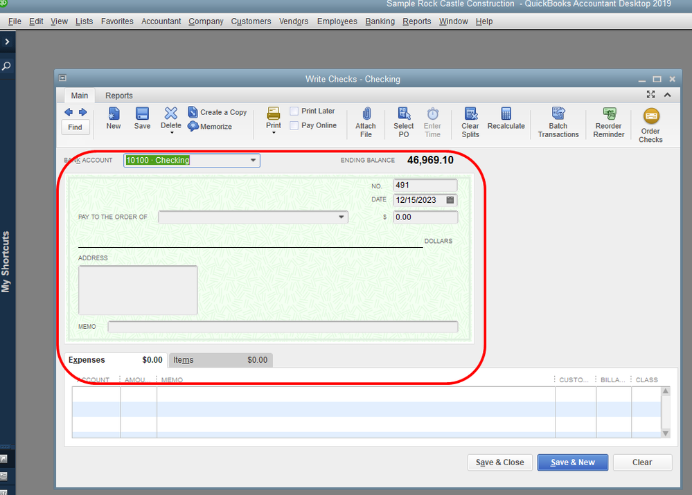The height and width of the screenshot is (495, 692).
Task: Go to previous check with left arrow
Action: coord(69,112)
